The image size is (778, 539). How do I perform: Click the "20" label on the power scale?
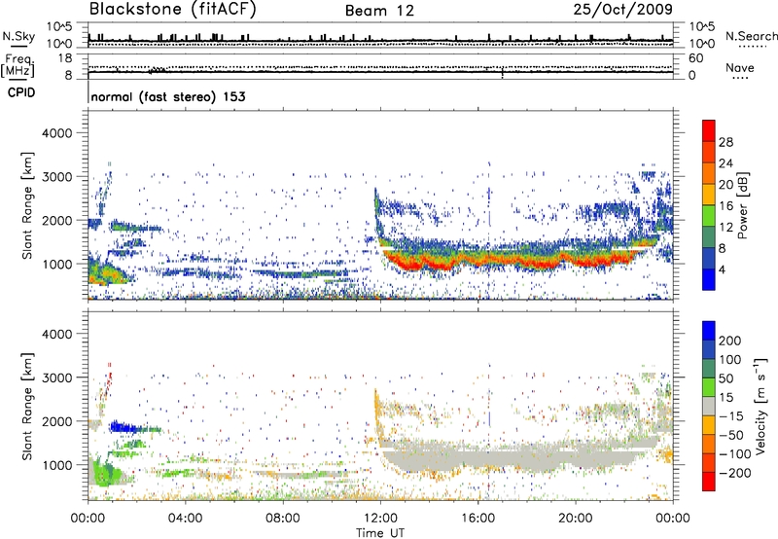725,185
